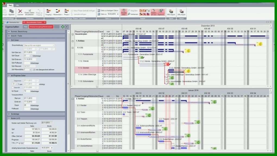Open the Start ribbon tab
The image size is (277, 156).
tap(10, 5)
